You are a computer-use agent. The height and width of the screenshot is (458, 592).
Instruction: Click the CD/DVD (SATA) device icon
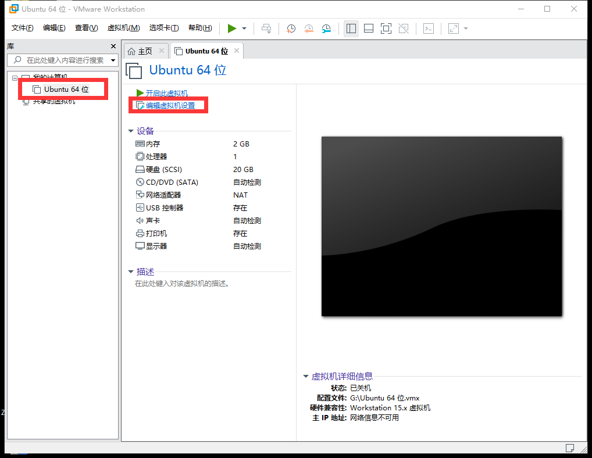point(140,183)
